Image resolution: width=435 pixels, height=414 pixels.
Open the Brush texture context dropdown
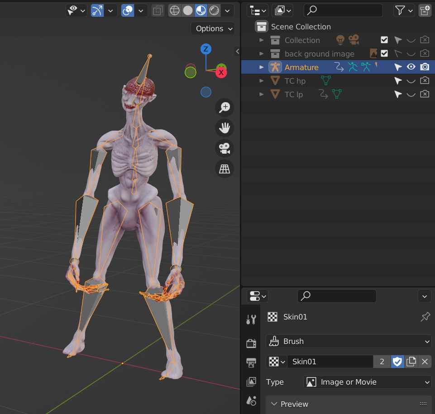[x=349, y=341]
